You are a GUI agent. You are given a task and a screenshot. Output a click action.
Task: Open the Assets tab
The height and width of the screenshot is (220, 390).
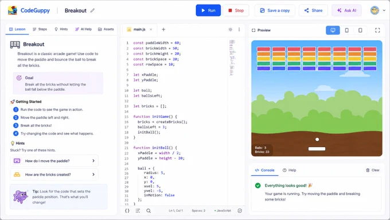pos(106,29)
